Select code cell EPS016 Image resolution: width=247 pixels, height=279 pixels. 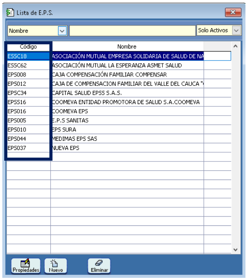[x=28, y=111]
